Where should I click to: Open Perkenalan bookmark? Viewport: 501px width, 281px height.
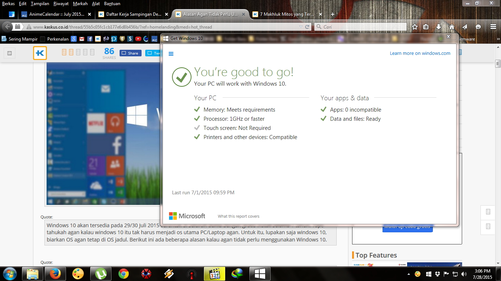(54, 39)
